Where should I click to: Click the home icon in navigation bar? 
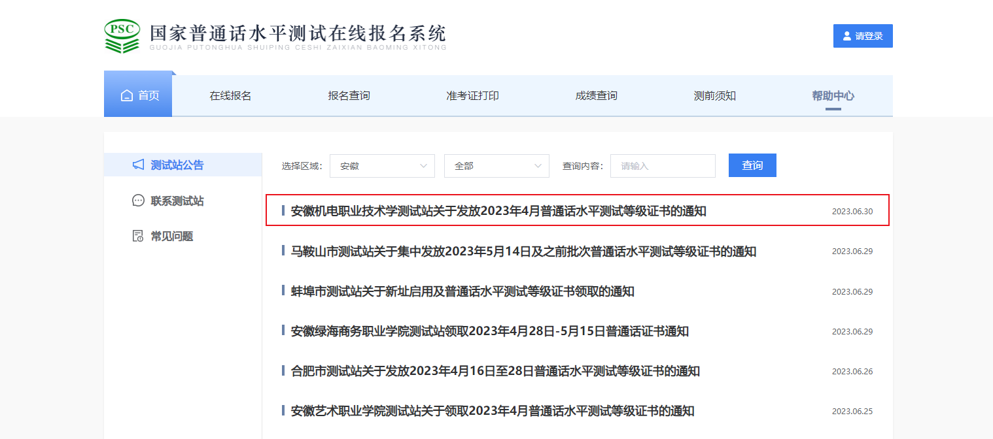[127, 96]
